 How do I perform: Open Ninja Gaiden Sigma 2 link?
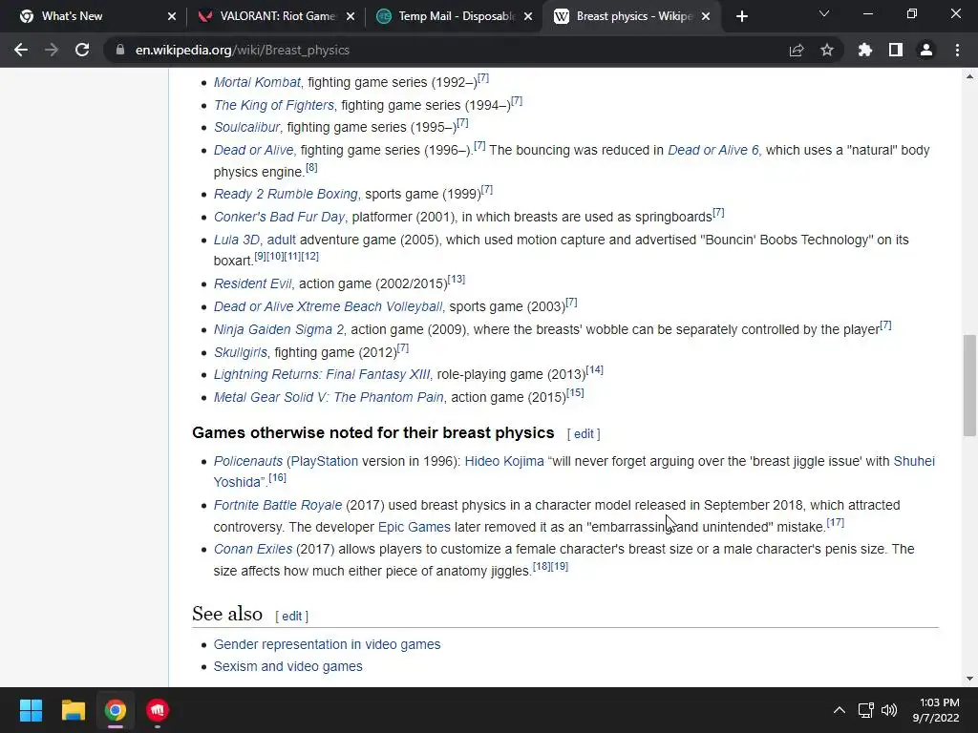279,329
